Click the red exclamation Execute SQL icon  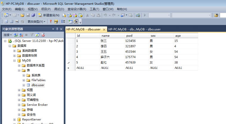point(51,21)
